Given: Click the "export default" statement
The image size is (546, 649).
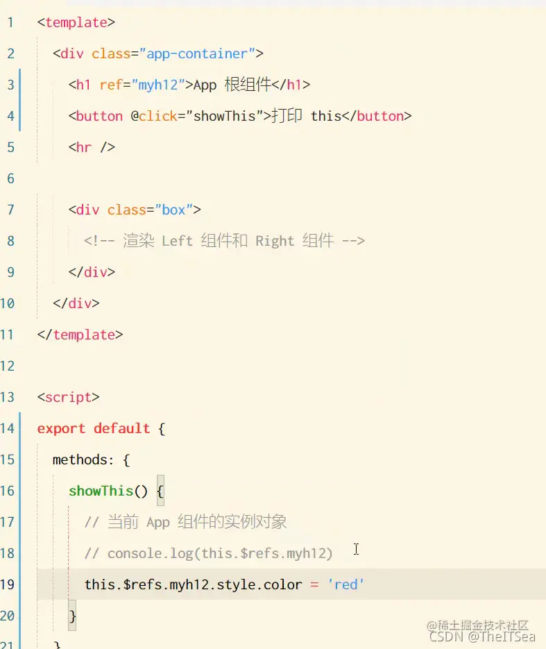Looking at the screenshot, I should [94, 428].
